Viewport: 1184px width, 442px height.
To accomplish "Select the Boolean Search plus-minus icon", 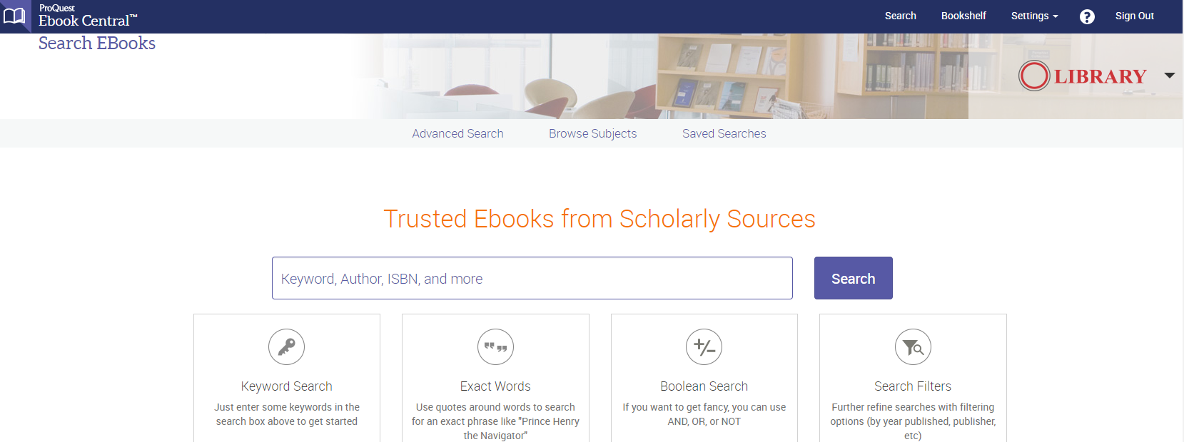I will pos(704,347).
